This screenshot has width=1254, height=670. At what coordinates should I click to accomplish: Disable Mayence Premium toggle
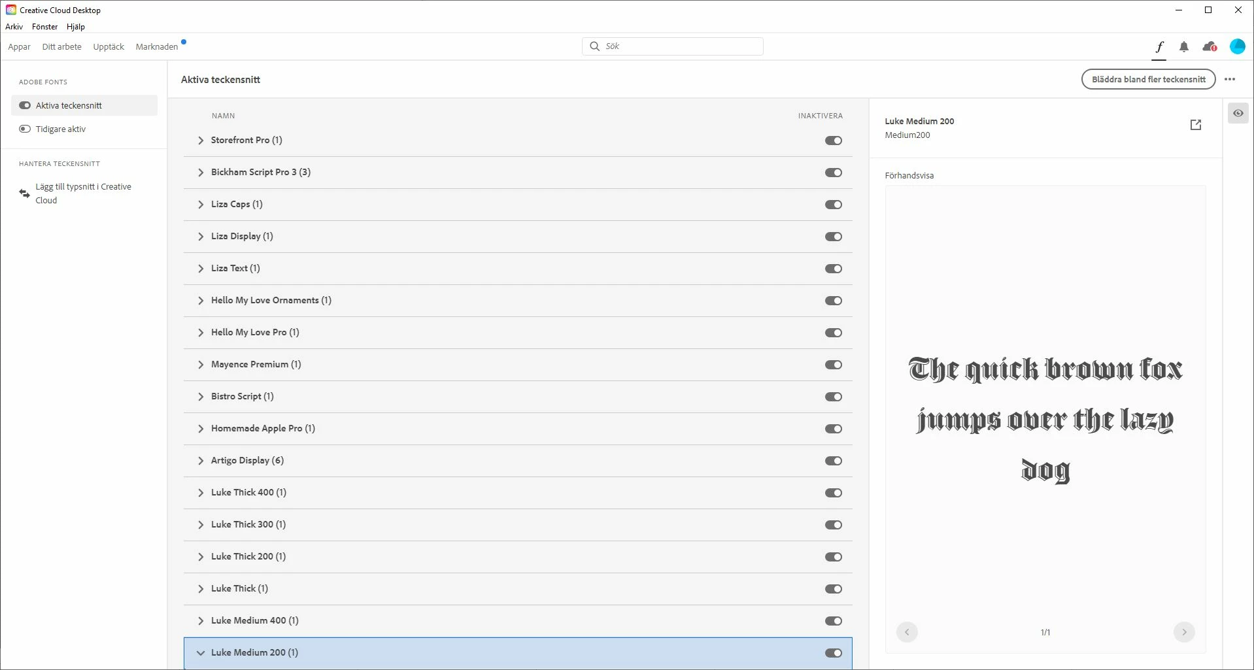tap(834, 365)
